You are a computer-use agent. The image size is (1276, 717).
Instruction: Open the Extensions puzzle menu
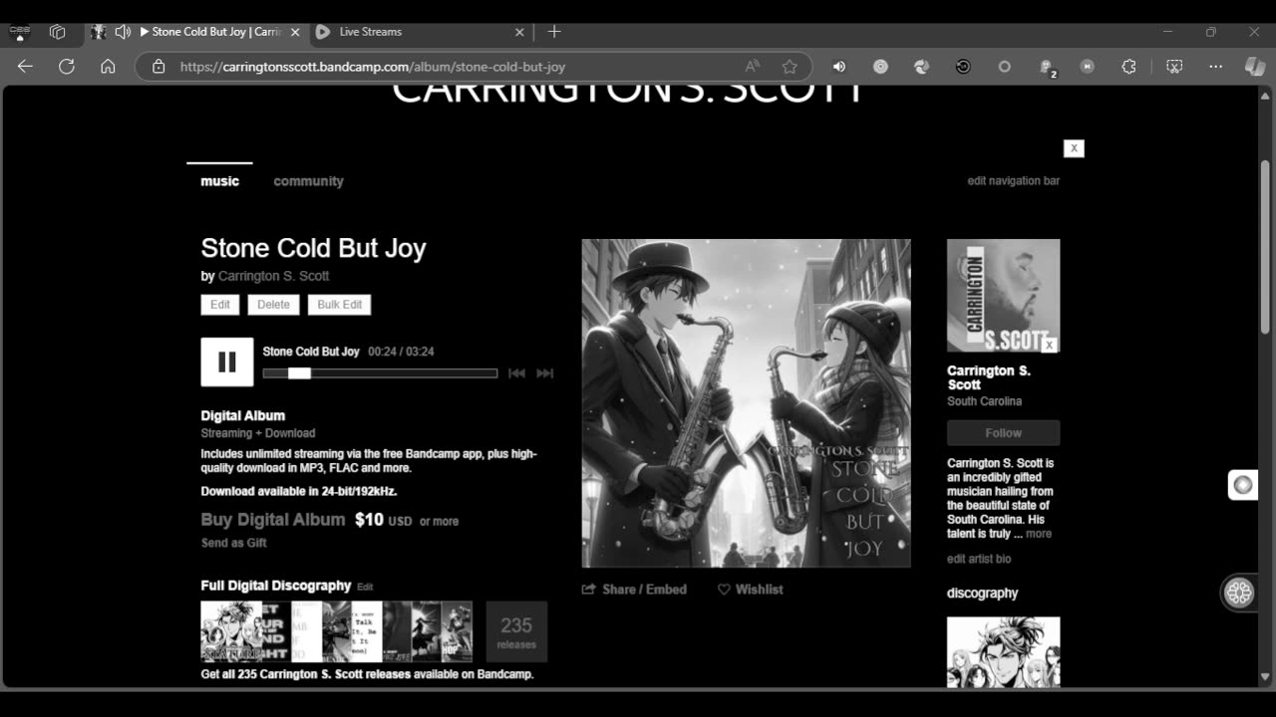tap(1128, 67)
